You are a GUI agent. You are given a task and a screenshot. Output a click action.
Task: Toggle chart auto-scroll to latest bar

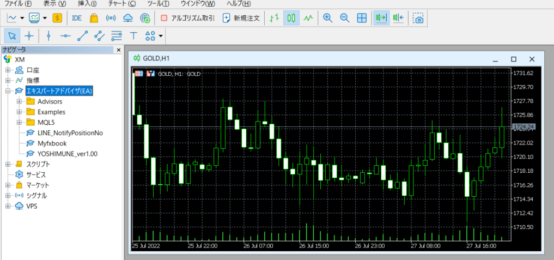(381, 18)
